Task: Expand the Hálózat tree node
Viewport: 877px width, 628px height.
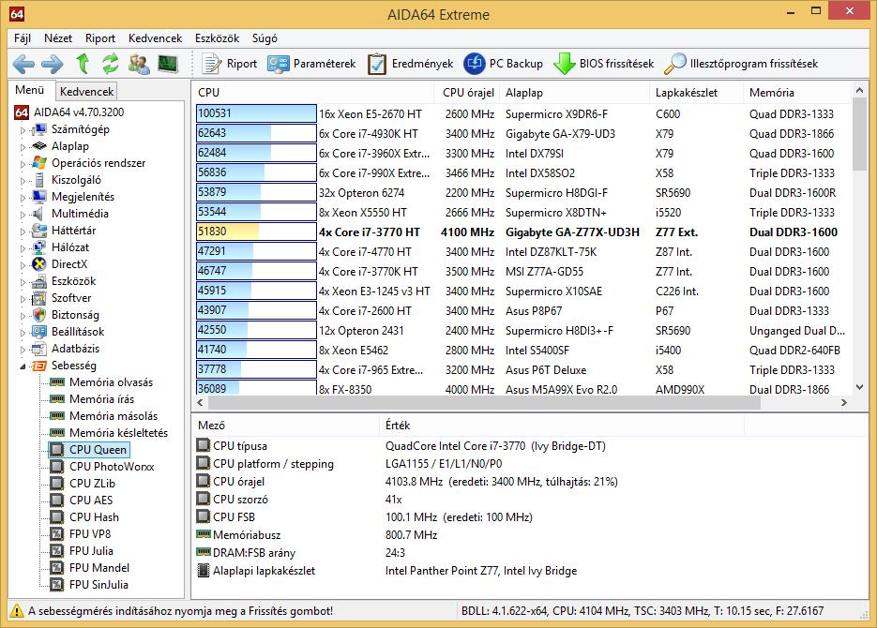Action: 23,248
